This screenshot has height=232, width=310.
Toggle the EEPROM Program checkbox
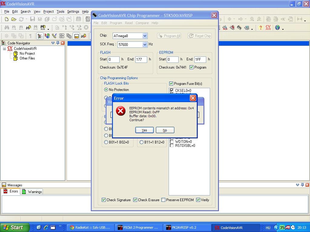click(191, 67)
